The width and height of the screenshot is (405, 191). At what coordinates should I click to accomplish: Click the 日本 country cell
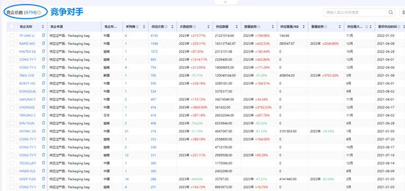click(107, 116)
